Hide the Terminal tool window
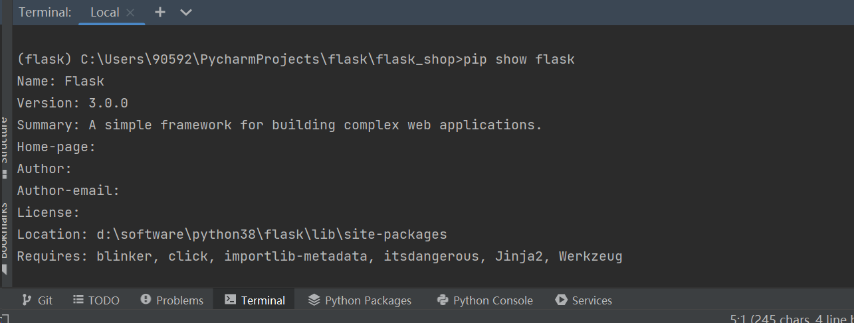The height and width of the screenshot is (323, 854). (255, 300)
